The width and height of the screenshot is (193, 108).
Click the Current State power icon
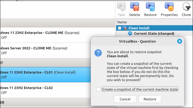130,33
